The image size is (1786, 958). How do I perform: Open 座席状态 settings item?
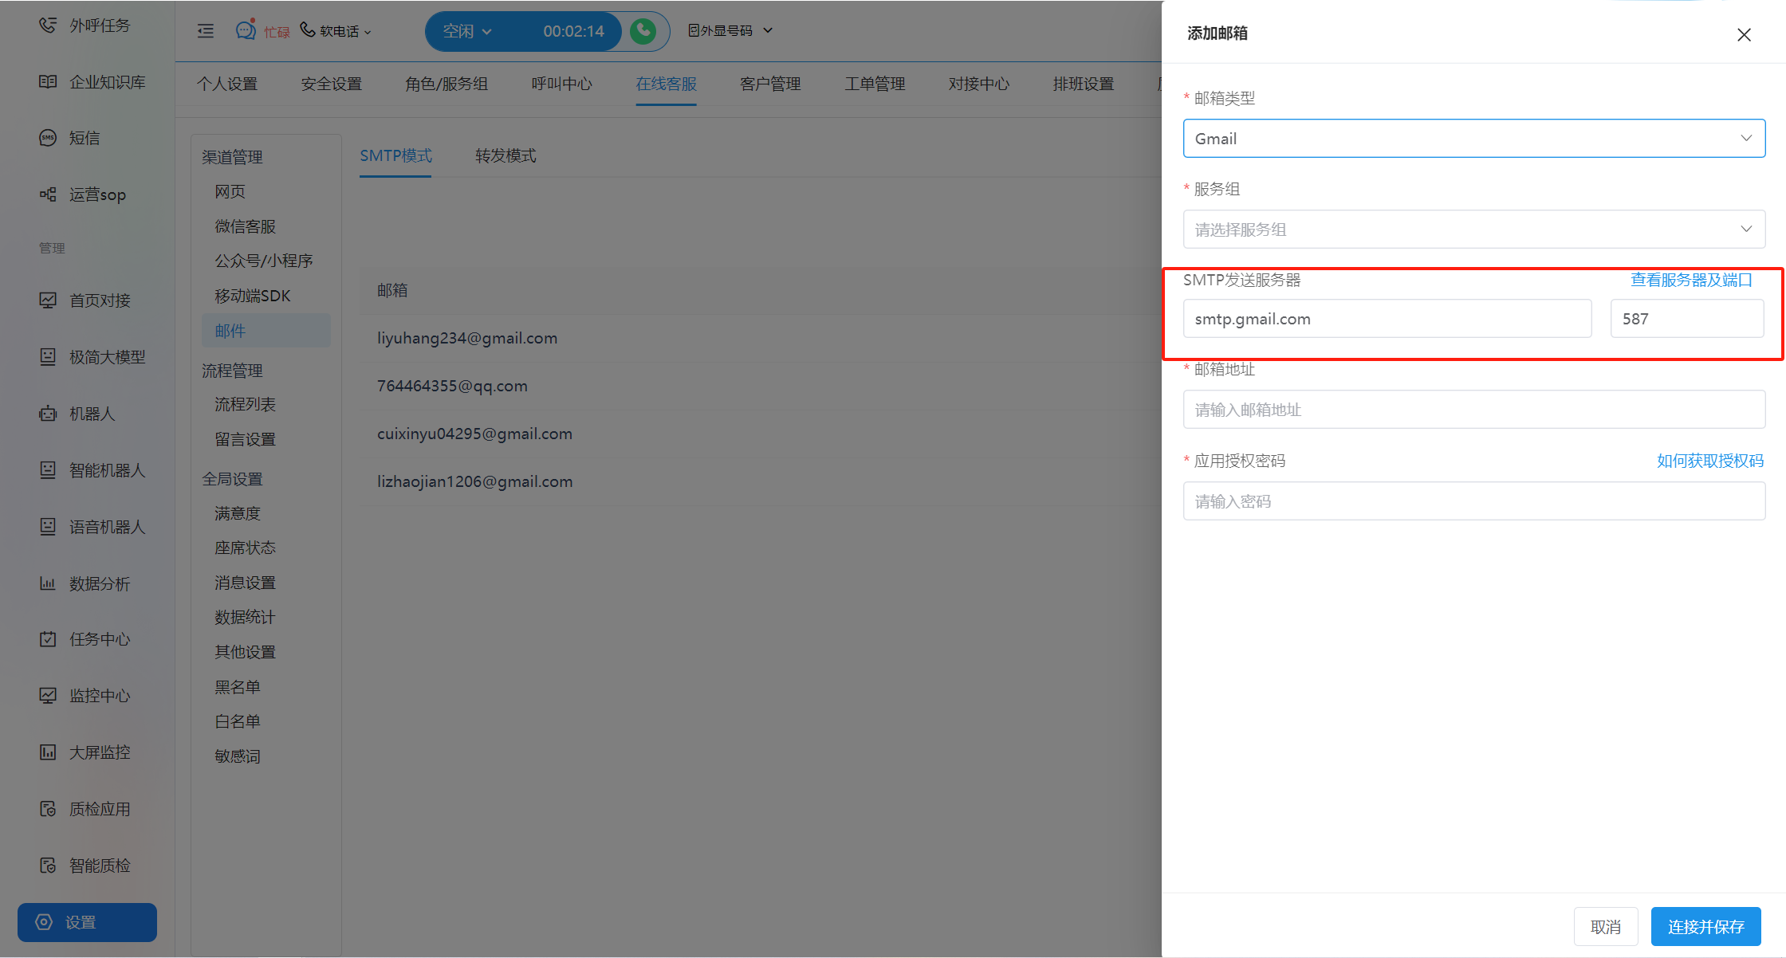coord(245,548)
